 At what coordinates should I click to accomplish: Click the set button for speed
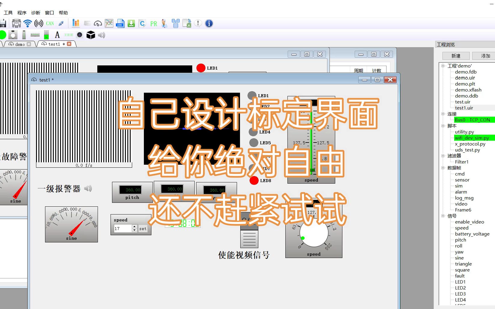(143, 229)
